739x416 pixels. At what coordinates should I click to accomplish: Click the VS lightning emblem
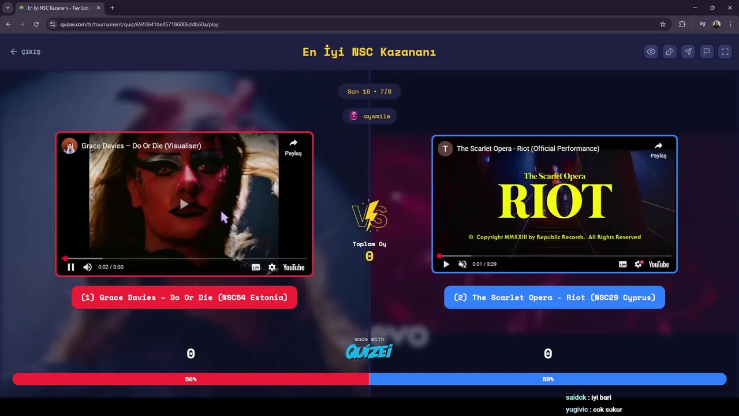369,216
